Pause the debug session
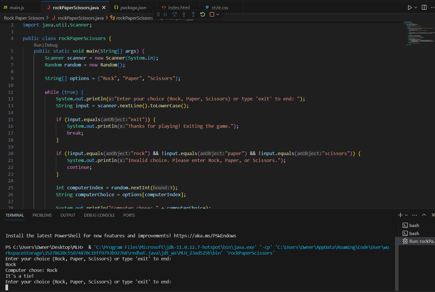The height and width of the screenshot is (292, 435). [x=165, y=14]
